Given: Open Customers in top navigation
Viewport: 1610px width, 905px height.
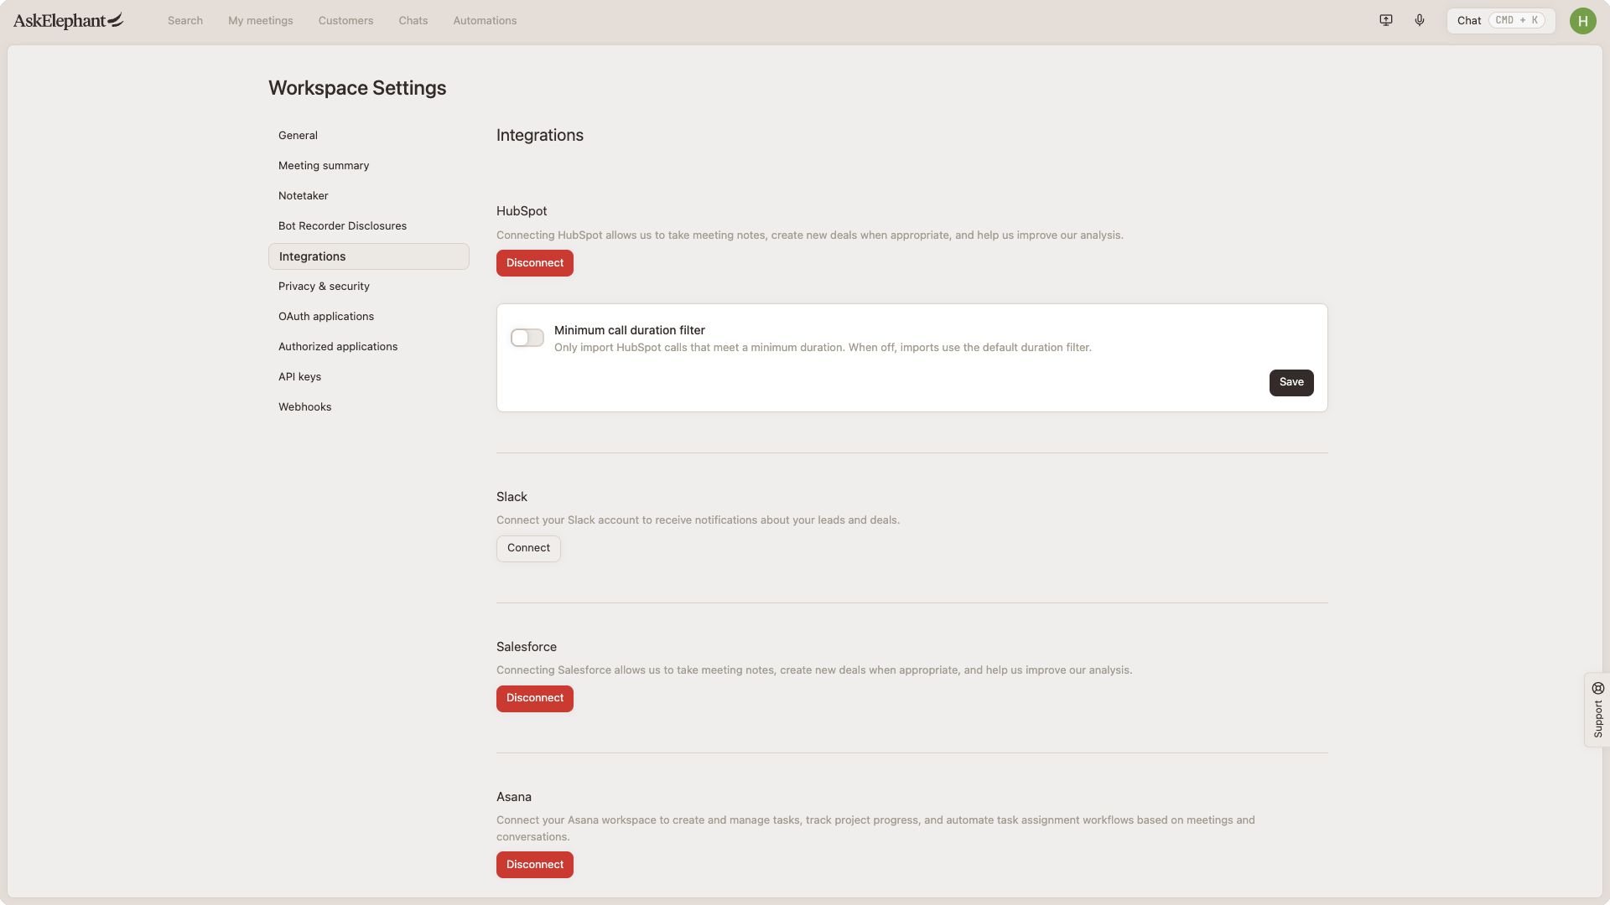Looking at the screenshot, I should tap(345, 20).
